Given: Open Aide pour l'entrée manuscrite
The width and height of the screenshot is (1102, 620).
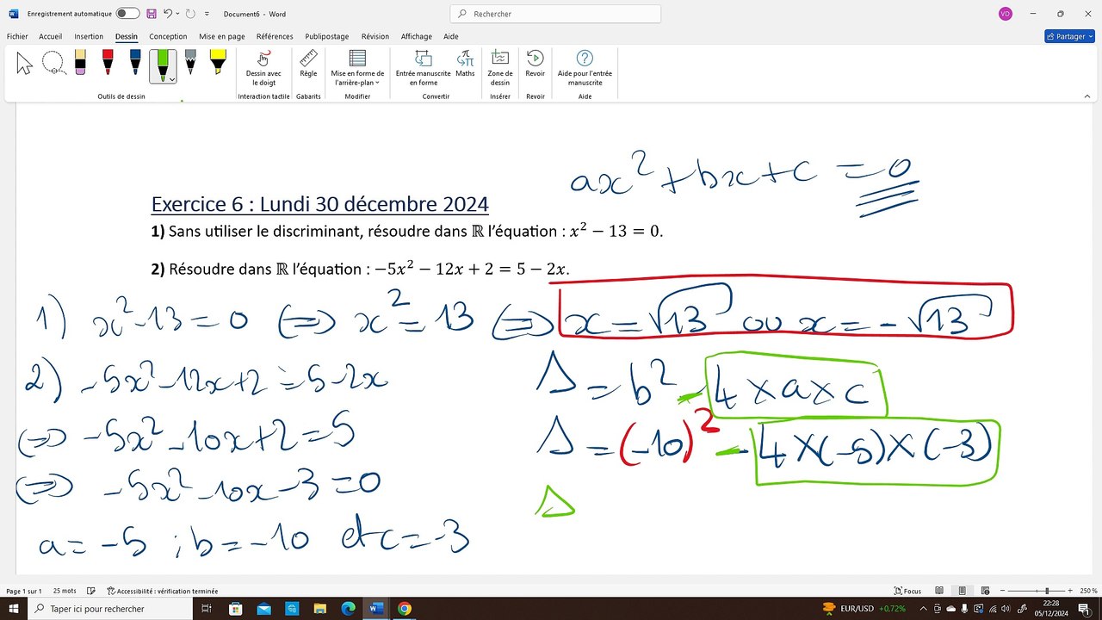Looking at the screenshot, I should (585, 68).
